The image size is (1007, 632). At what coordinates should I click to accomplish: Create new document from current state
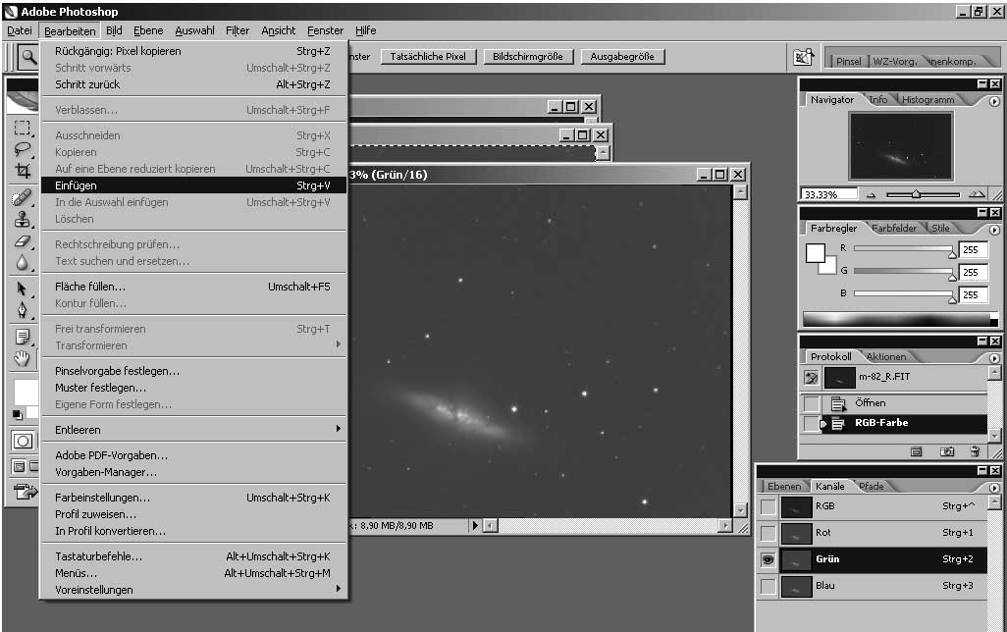917,451
